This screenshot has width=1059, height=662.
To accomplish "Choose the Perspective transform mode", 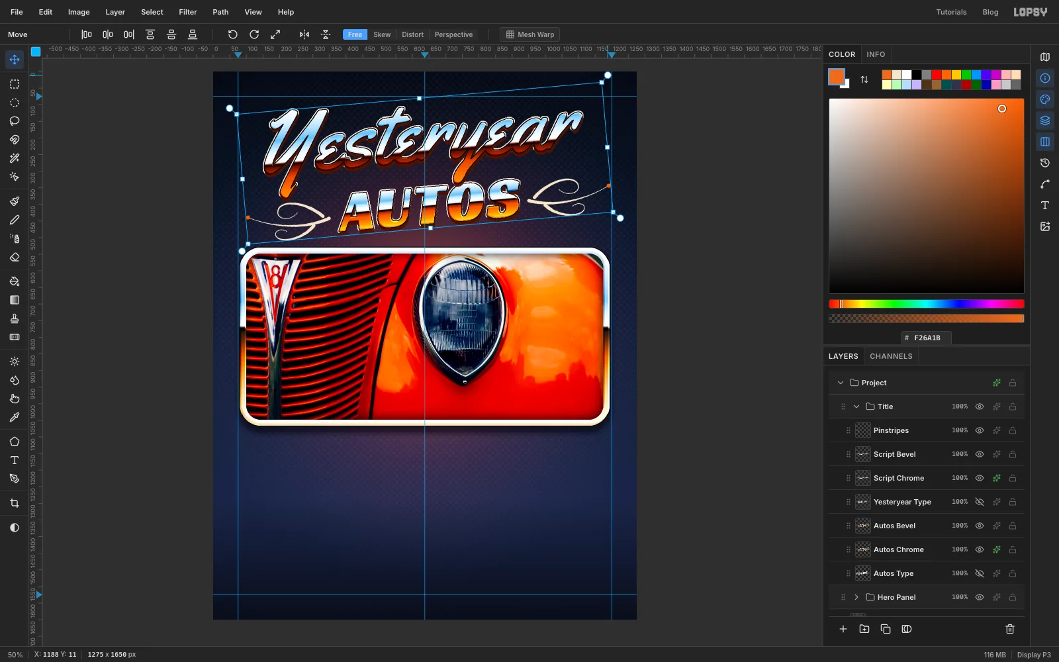I will [x=453, y=34].
